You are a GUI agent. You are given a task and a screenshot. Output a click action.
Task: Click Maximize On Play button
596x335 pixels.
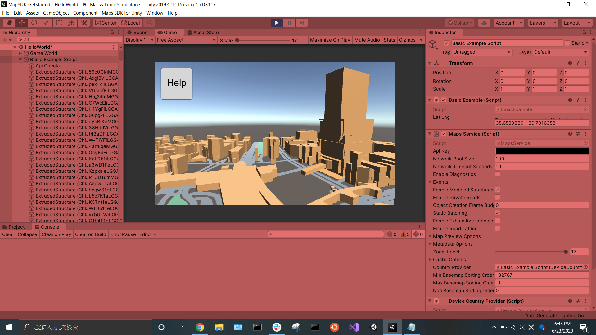[330, 40]
